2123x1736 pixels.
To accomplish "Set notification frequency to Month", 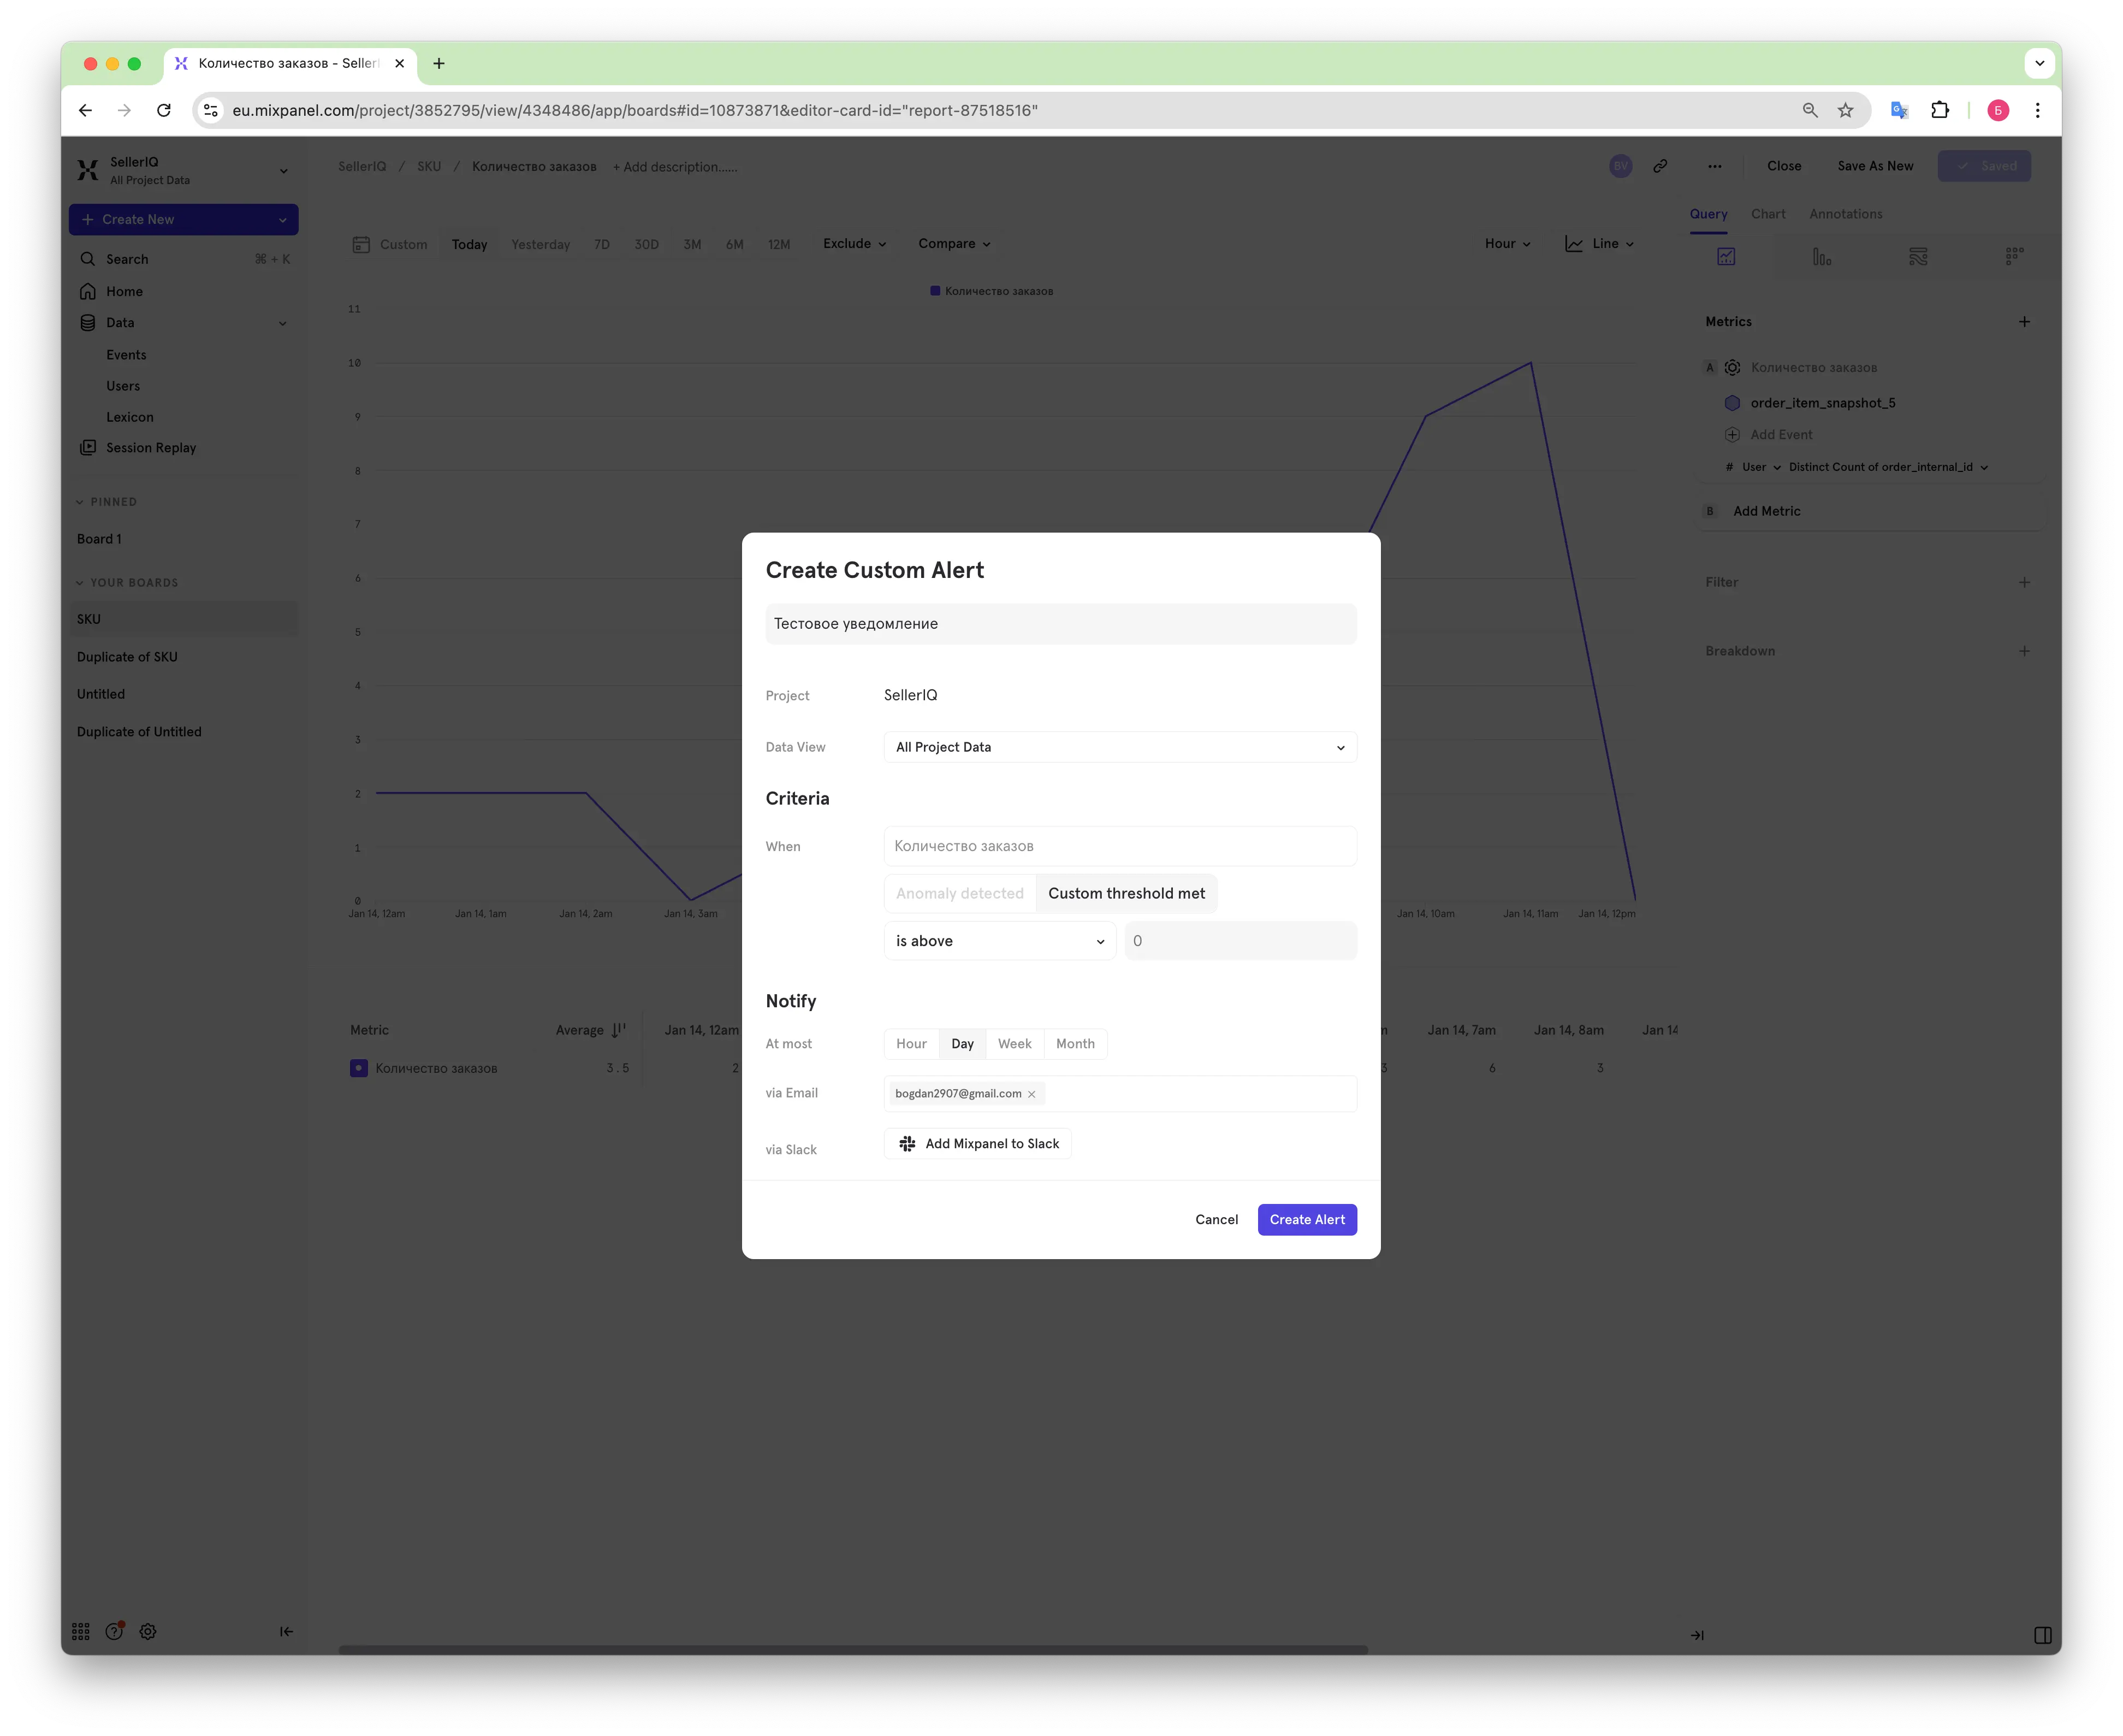I will click(1076, 1043).
